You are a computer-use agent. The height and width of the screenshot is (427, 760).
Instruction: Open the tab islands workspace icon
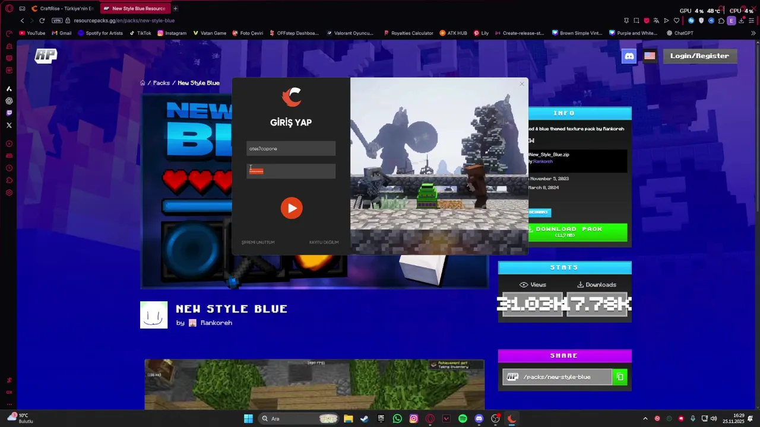pyautogui.click(x=22, y=8)
